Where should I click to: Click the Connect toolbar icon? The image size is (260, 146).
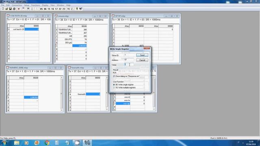click(x=28, y=9)
